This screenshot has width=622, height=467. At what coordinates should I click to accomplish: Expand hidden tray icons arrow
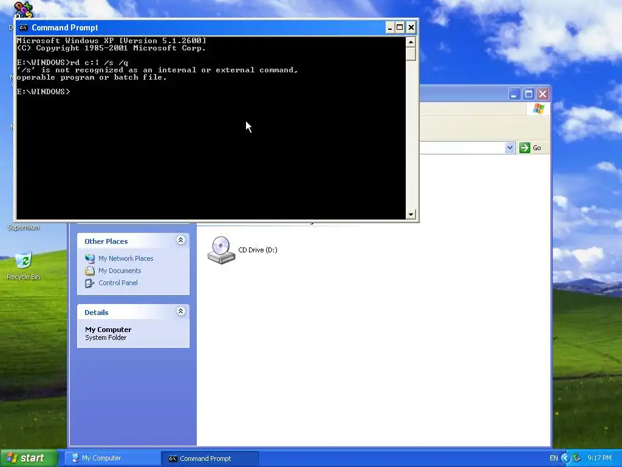pyautogui.click(x=566, y=458)
